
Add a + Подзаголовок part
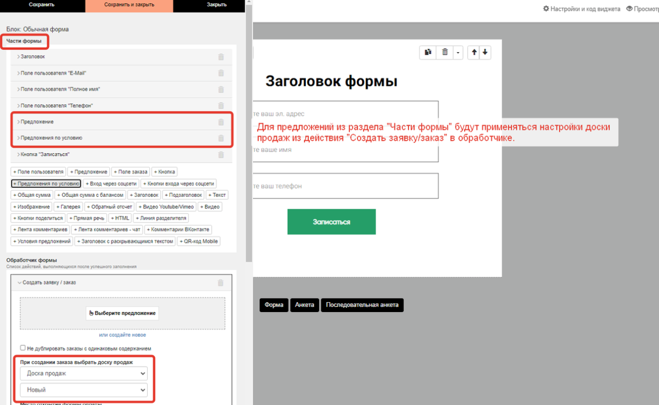[184, 195]
